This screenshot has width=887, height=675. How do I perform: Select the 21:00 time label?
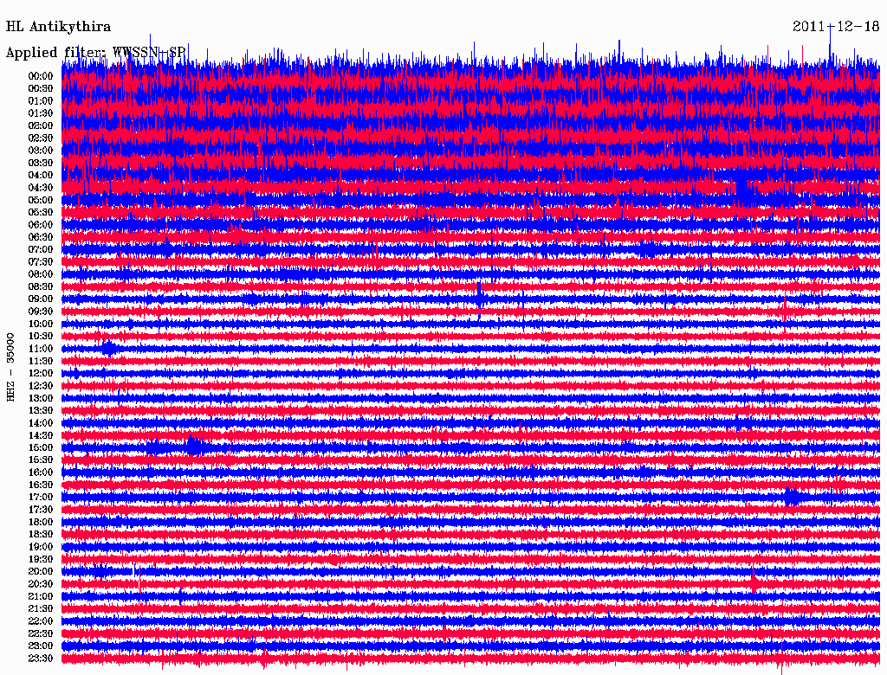point(41,597)
